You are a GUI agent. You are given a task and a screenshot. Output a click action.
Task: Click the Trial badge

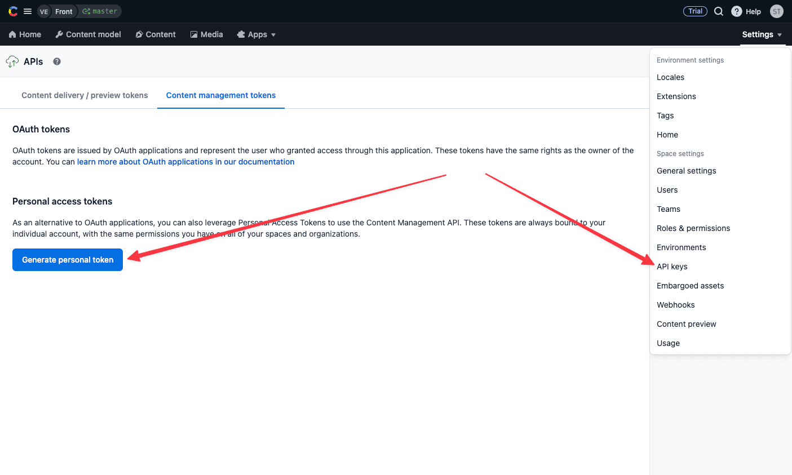click(695, 11)
